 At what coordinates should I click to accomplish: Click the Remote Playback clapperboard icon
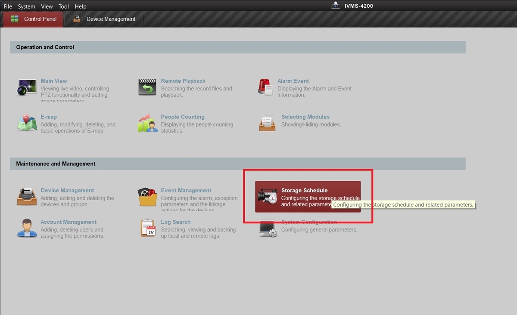tap(147, 87)
